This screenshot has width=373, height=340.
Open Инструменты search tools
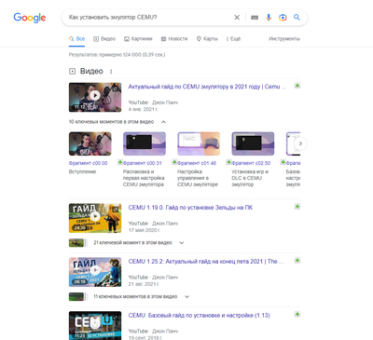284,39
